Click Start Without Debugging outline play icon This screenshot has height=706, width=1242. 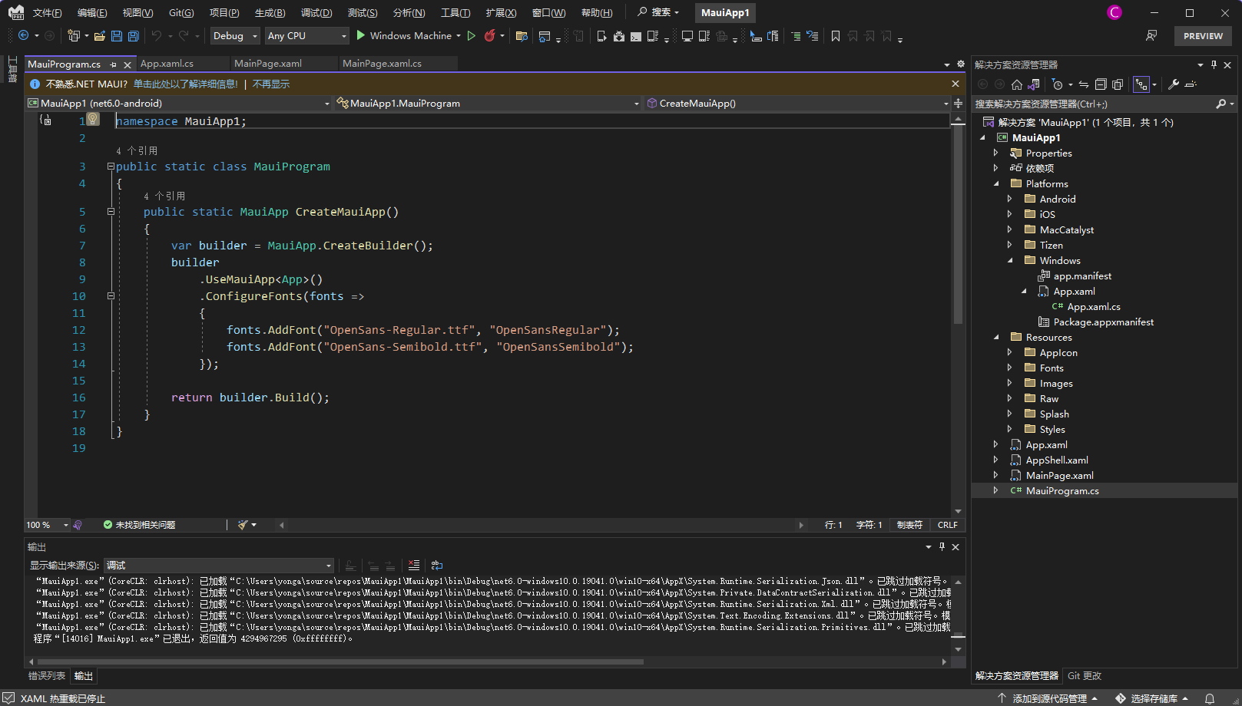click(x=472, y=35)
